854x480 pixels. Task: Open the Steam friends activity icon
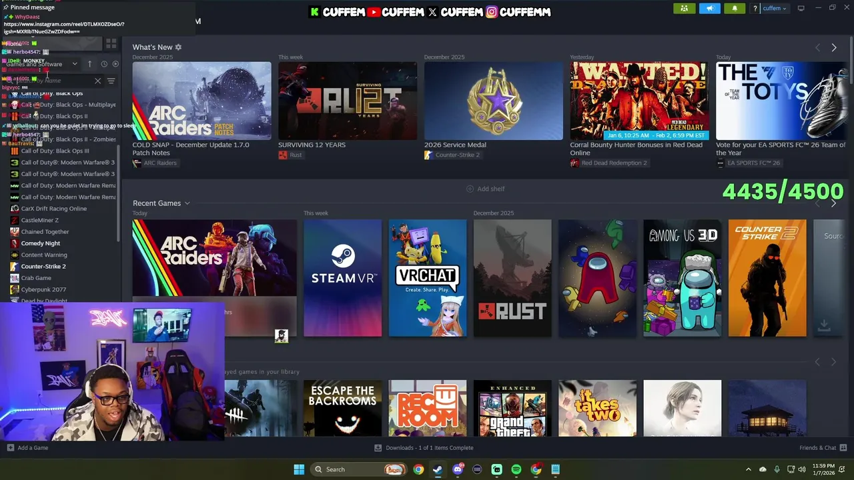click(684, 9)
